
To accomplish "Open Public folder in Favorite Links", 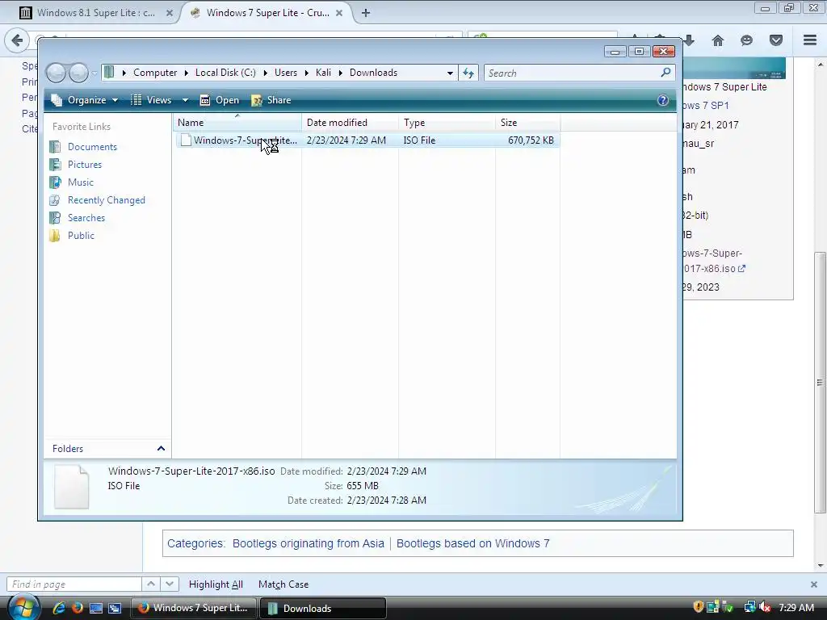I will 81,236.
